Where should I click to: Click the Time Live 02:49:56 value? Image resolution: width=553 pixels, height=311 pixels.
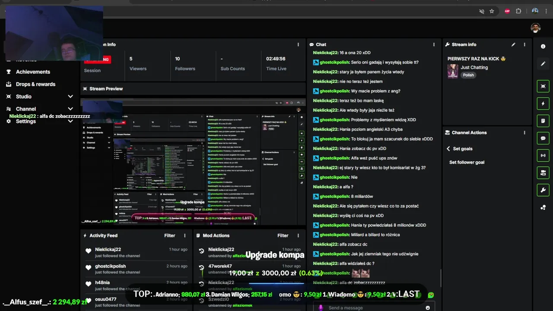click(x=276, y=59)
